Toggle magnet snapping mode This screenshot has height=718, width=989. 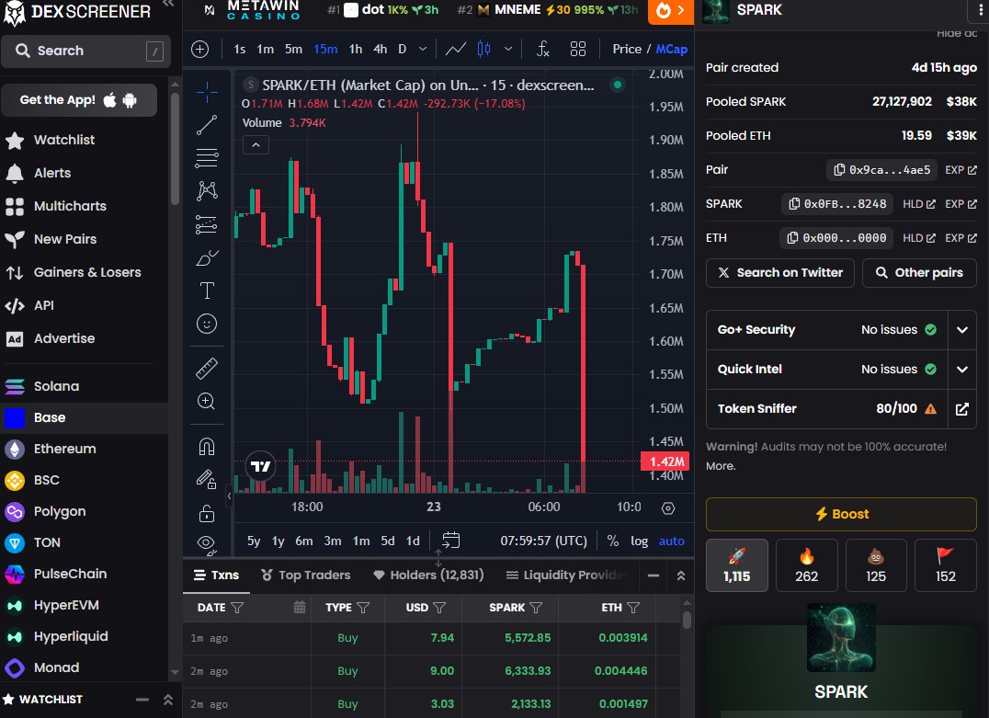[x=206, y=447]
